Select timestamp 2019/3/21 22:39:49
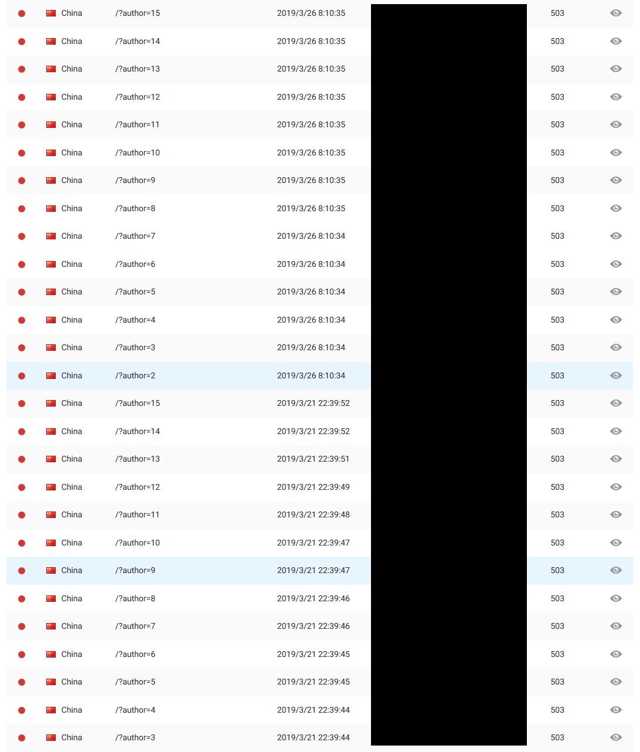 [x=314, y=487]
